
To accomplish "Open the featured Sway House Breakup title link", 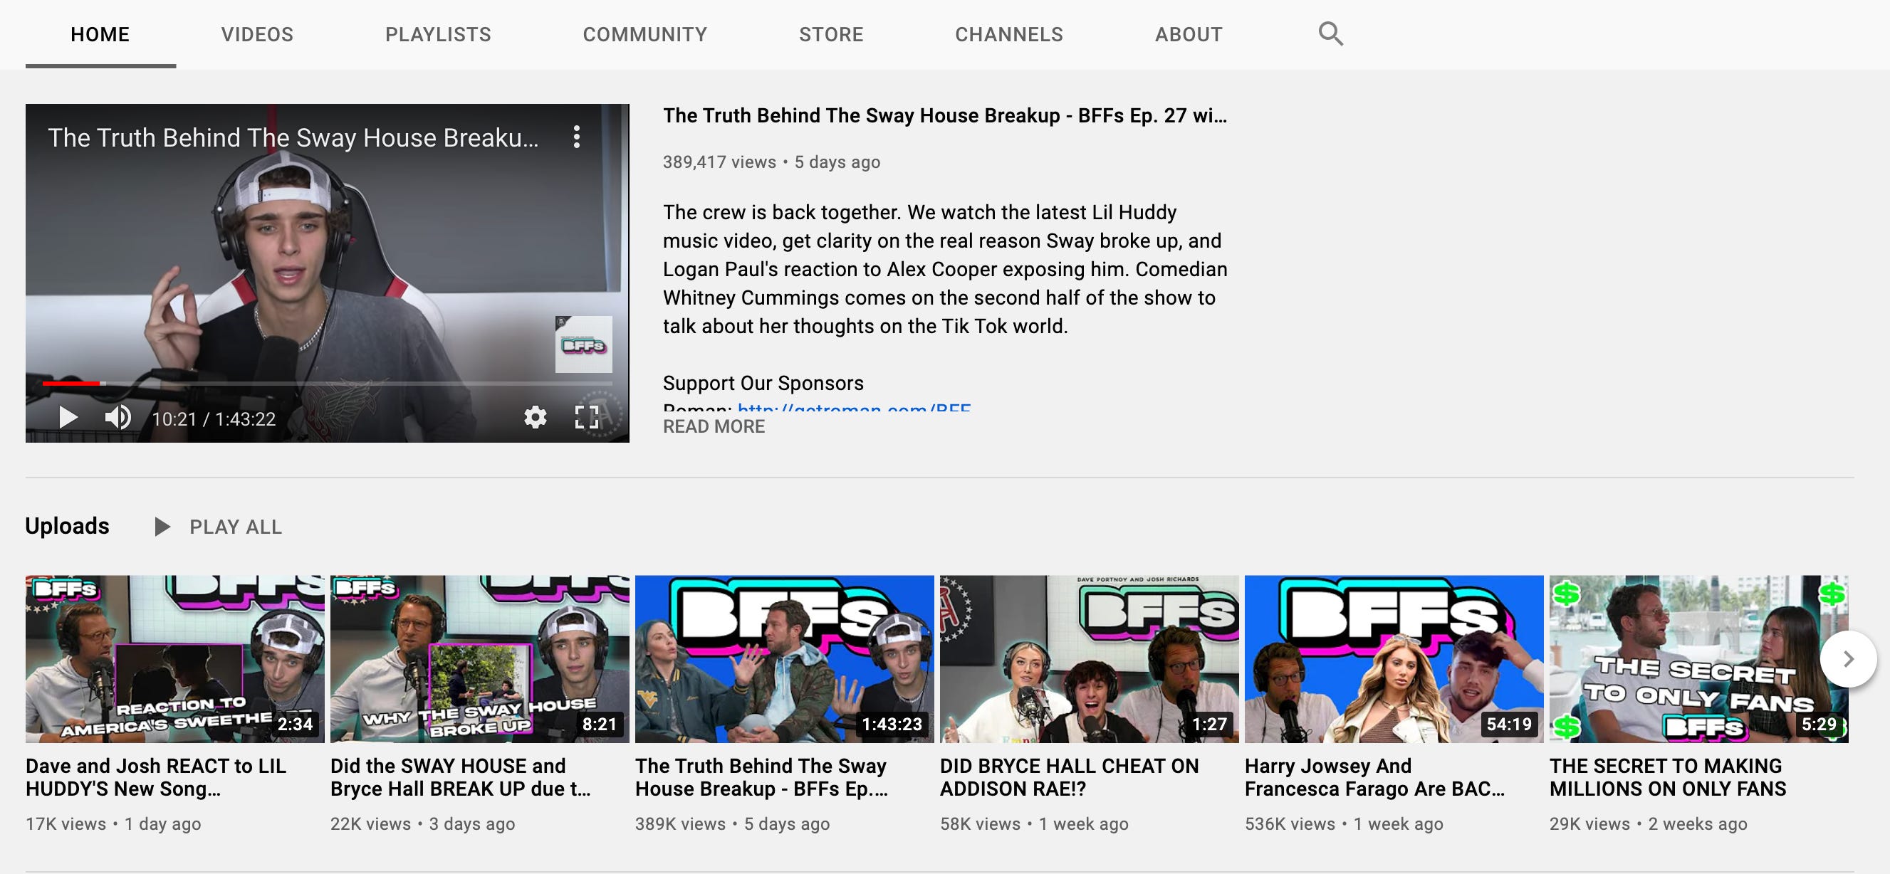I will (944, 116).
